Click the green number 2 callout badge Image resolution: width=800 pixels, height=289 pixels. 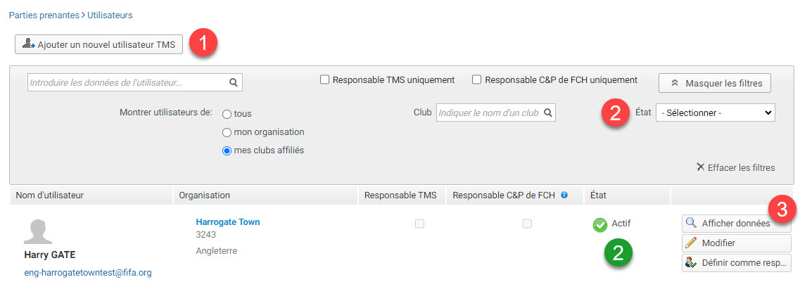618,253
